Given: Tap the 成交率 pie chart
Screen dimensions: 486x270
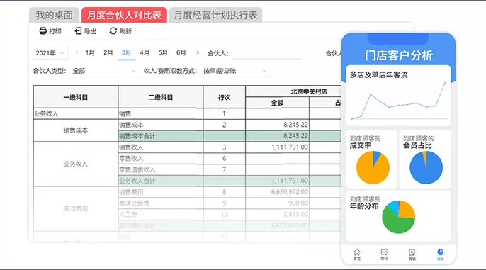Looking at the screenshot, I should coord(373,167).
